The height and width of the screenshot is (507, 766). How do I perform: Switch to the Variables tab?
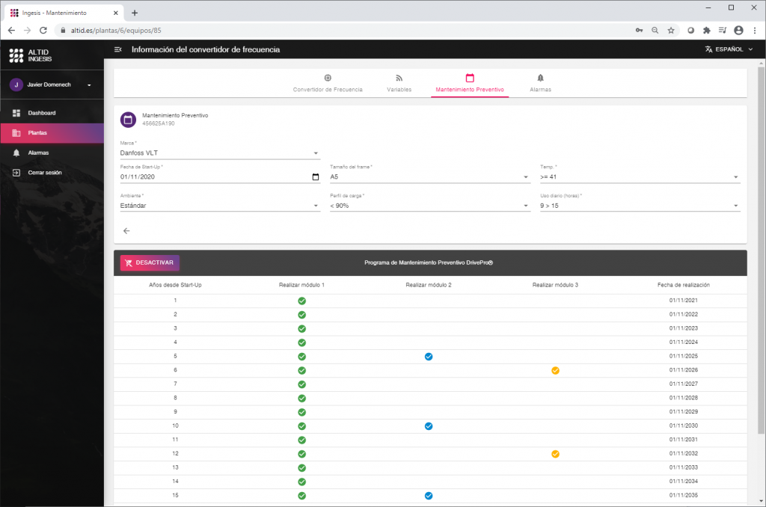pos(399,83)
